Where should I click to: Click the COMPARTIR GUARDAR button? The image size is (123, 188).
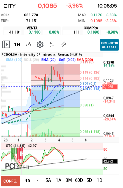(109, 45)
